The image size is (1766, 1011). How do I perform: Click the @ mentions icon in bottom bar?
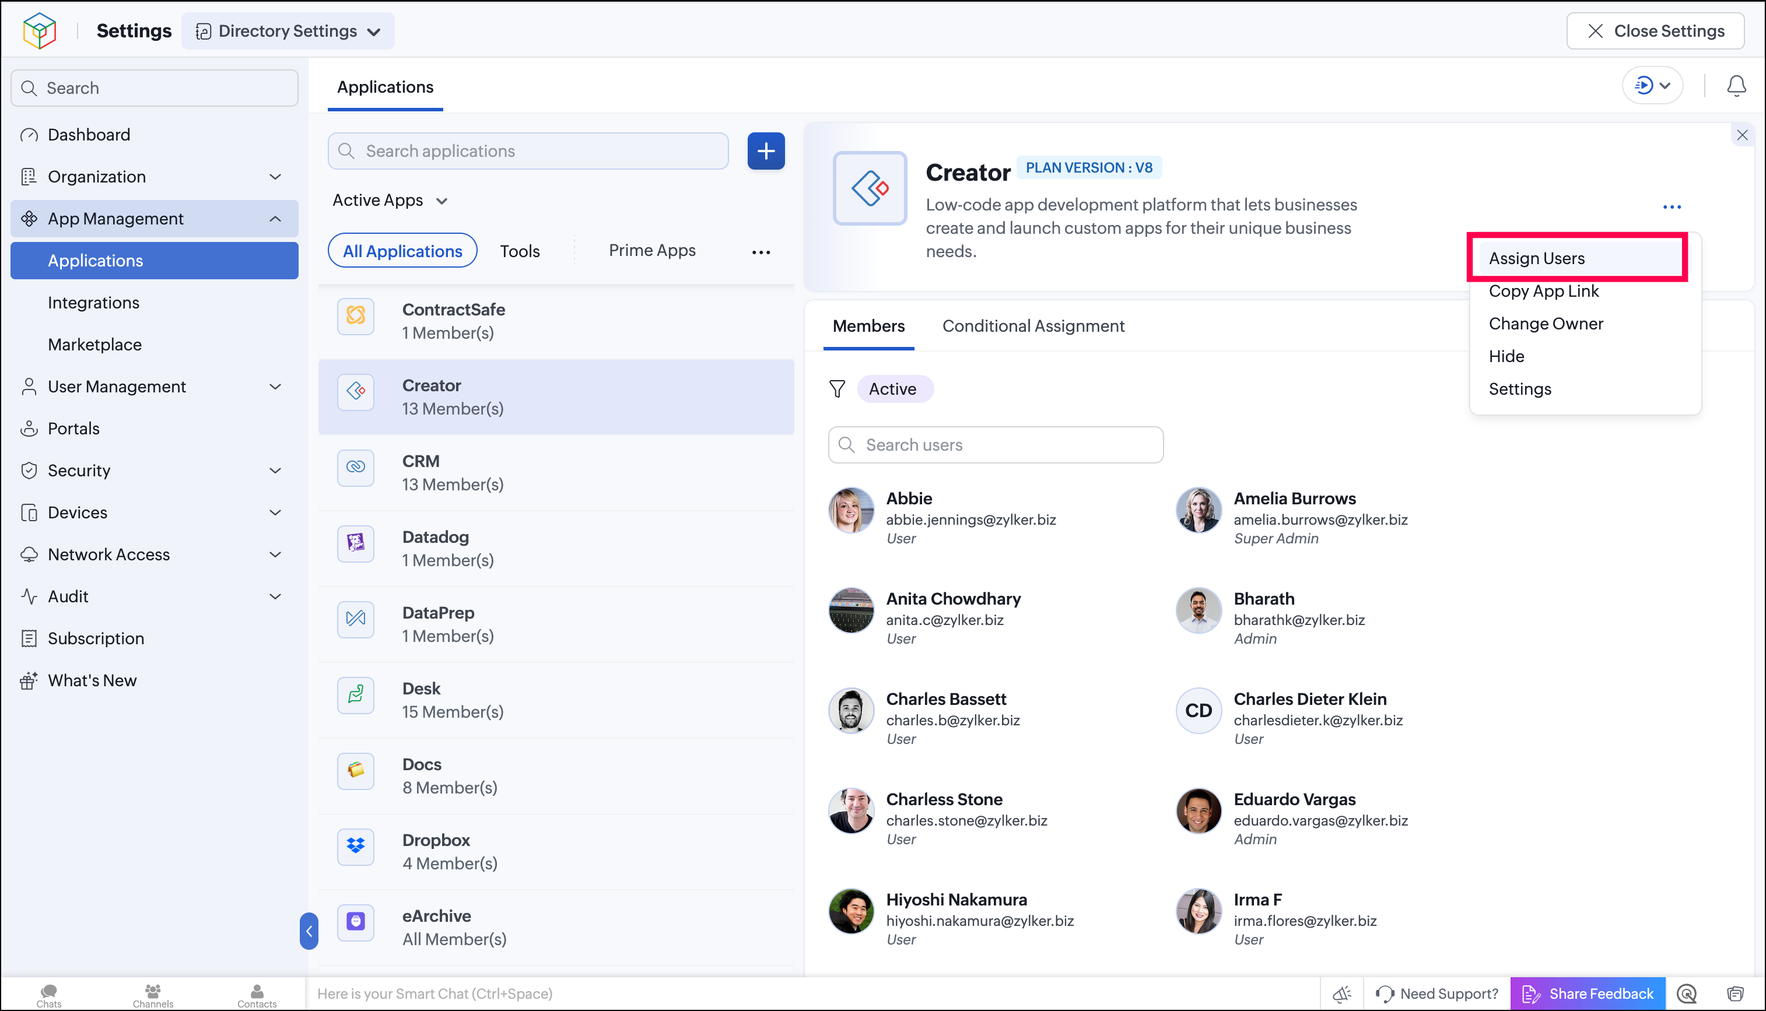click(x=1687, y=994)
